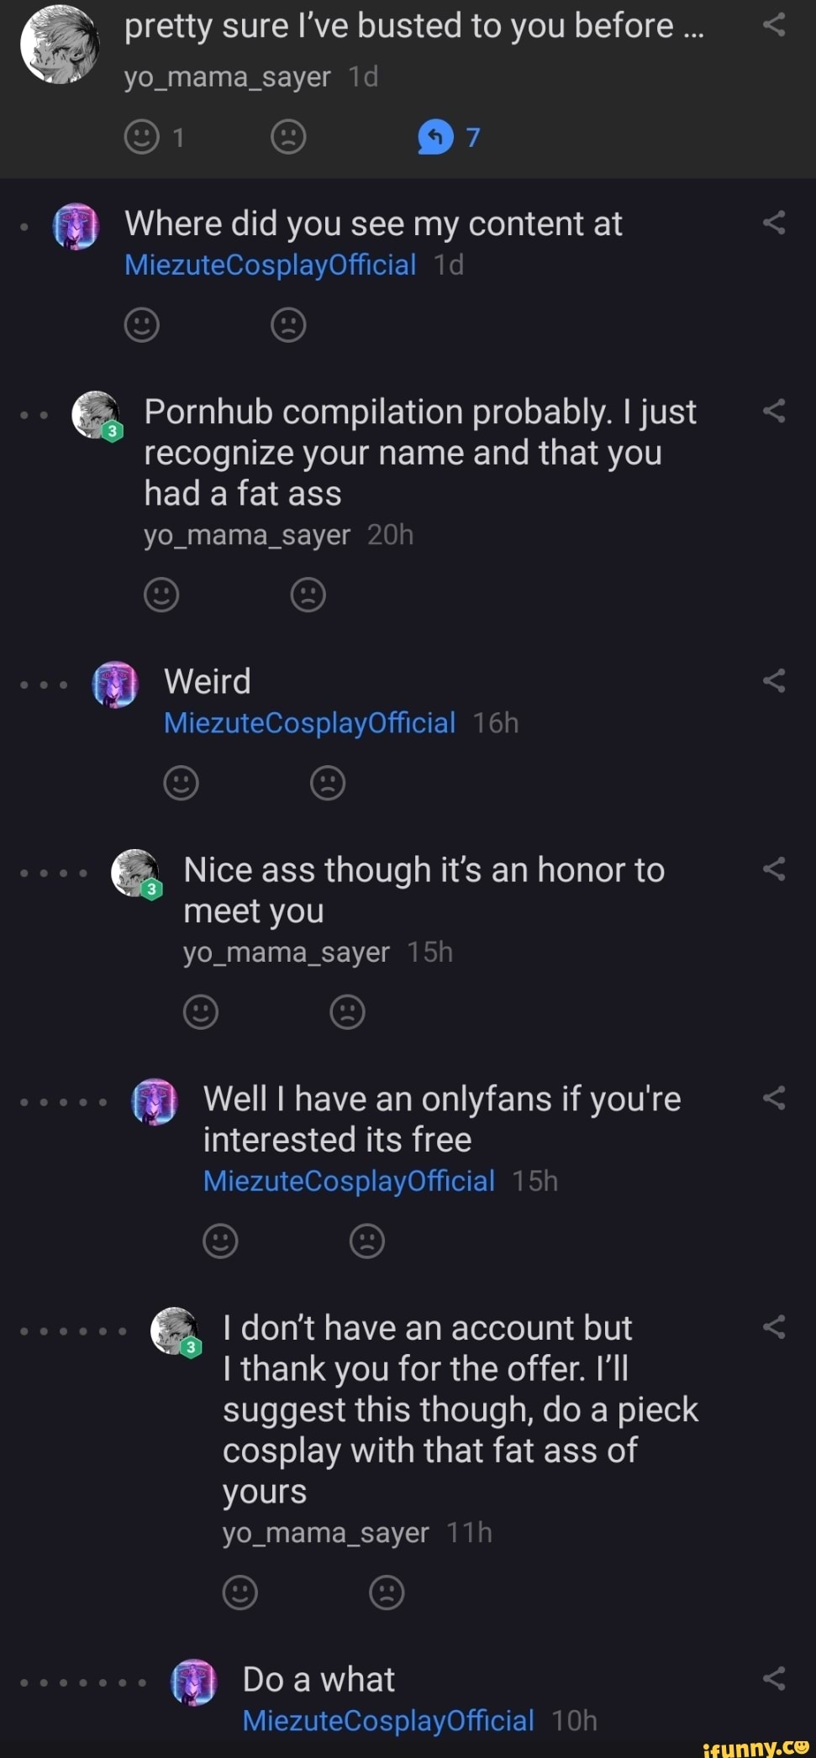Smile-react to the "Weird" comment
This screenshot has width=816, height=1758.
[181, 783]
